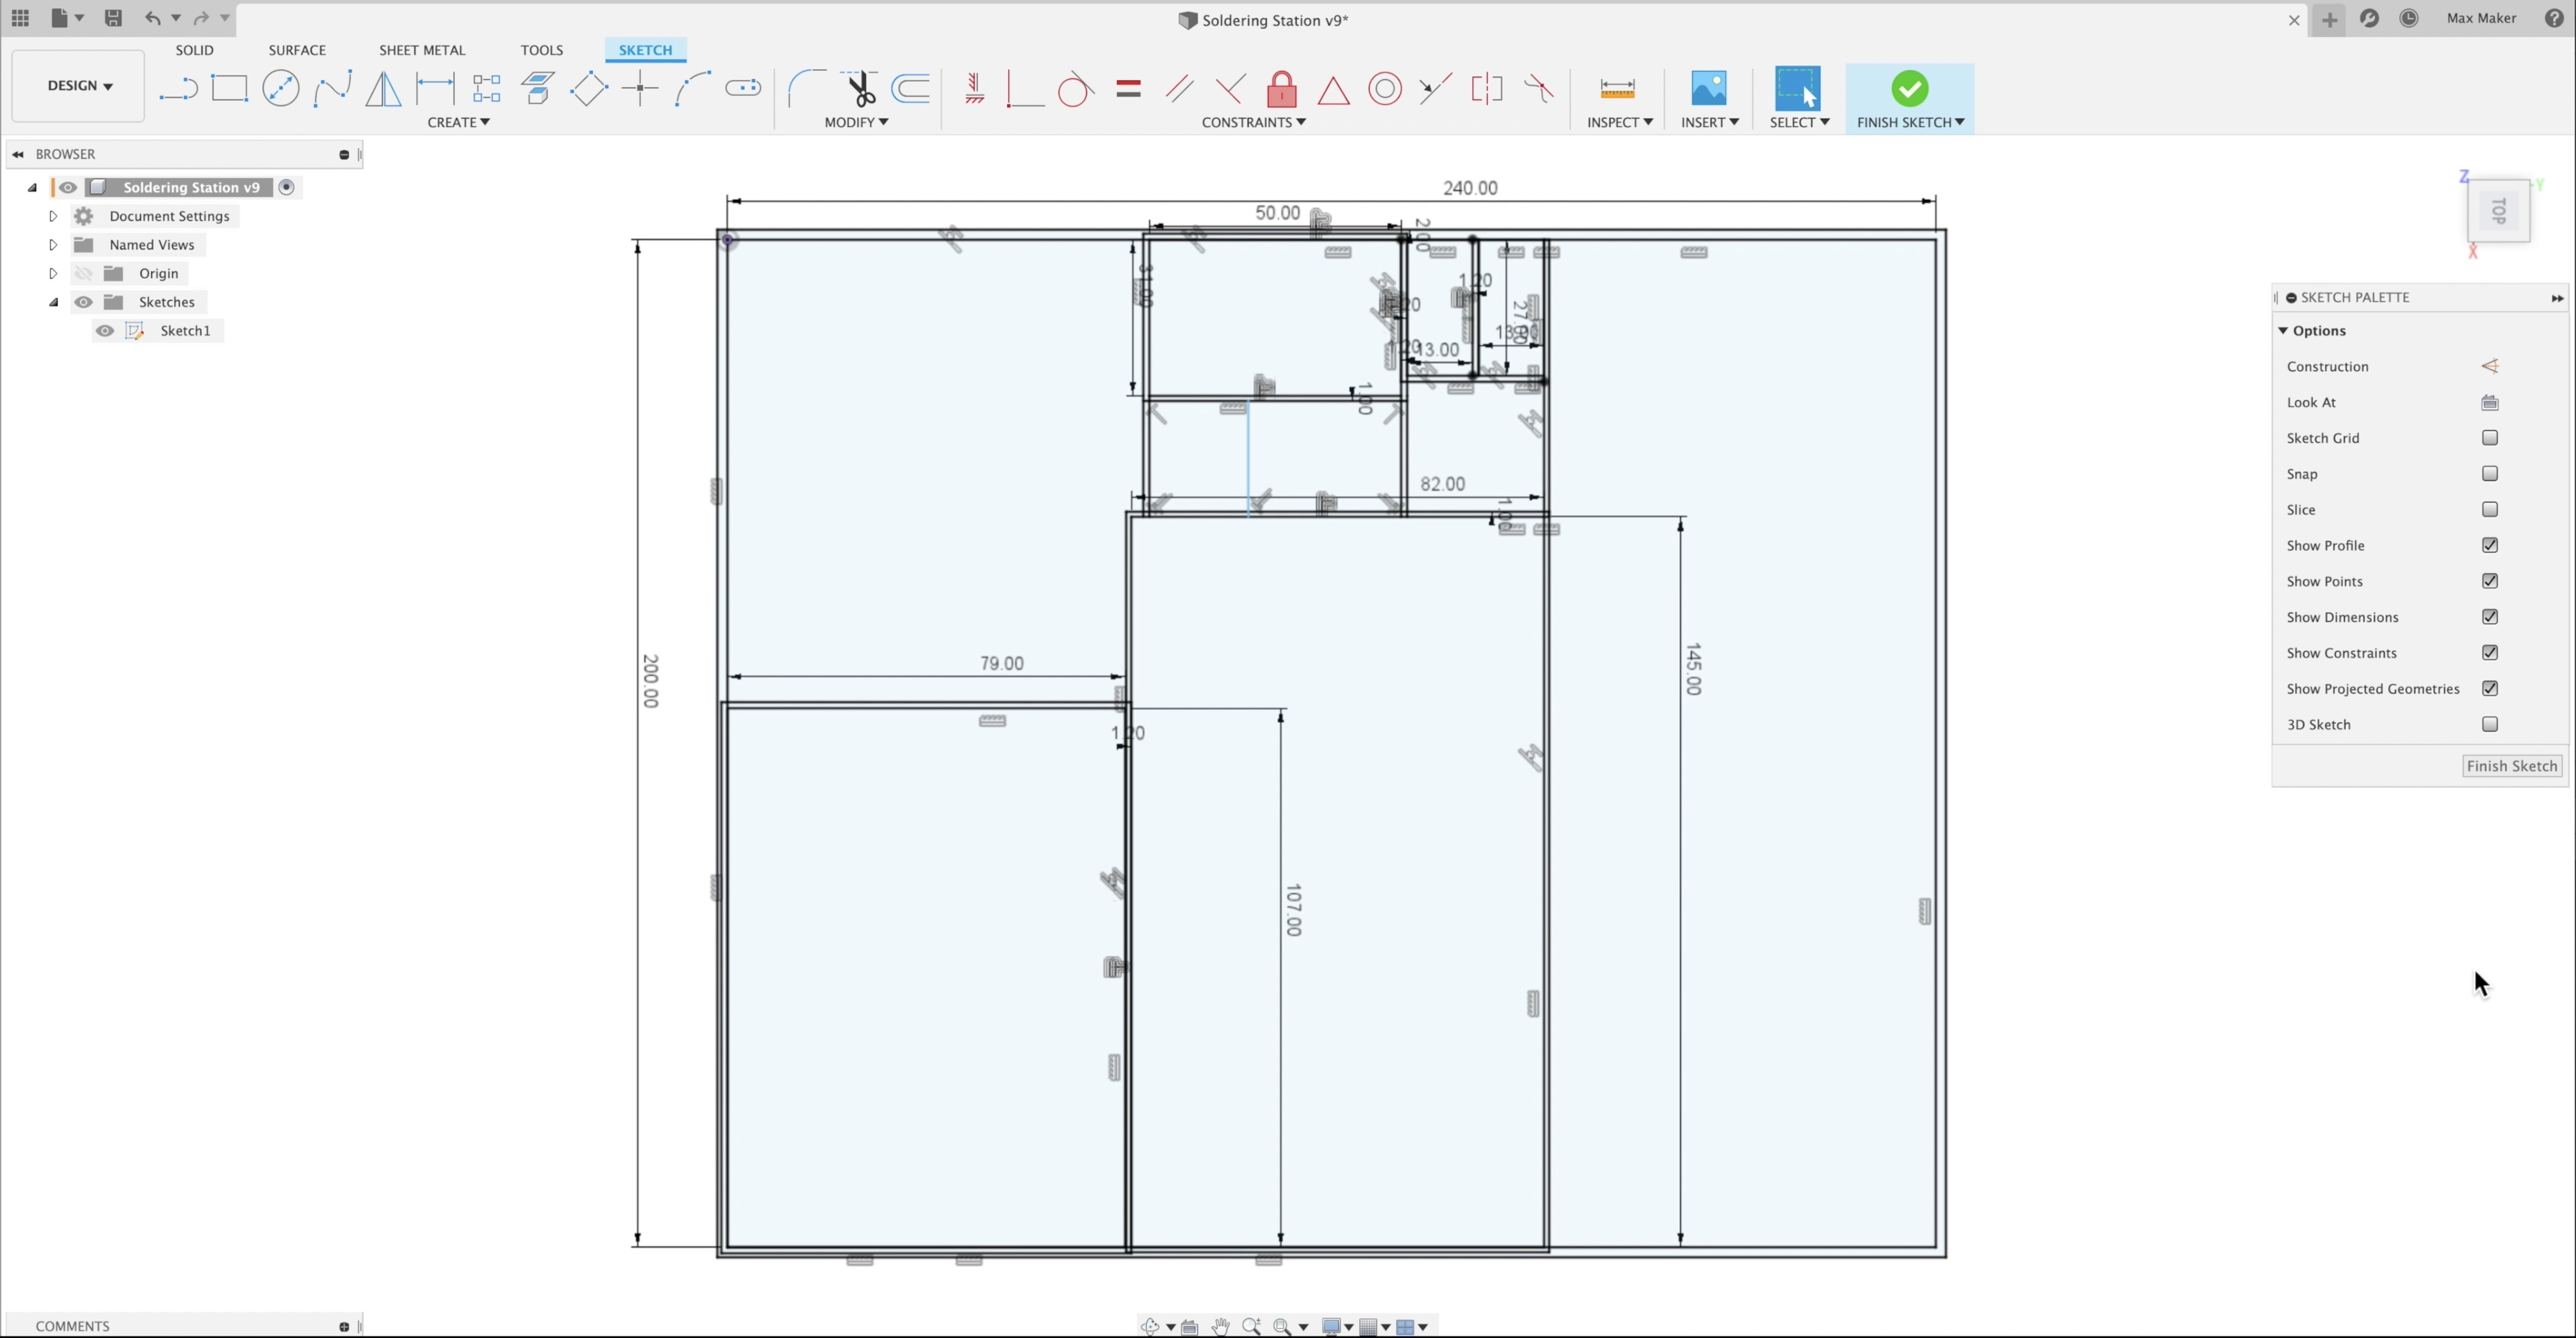Image resolution: width=2576 pixels, height=1338 pixels.
Task: Open the CREATE dropdown menu
Action: point(458,122)
